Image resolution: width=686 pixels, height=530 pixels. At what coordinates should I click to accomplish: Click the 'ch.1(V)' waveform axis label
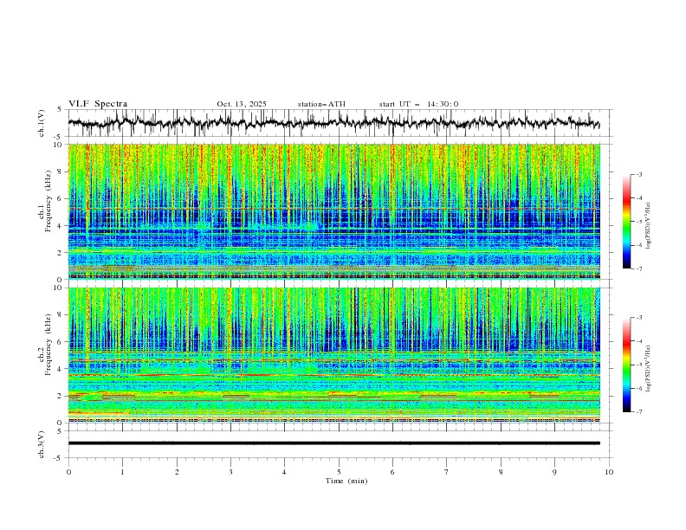pyautogui.click(x=42, y=123)
